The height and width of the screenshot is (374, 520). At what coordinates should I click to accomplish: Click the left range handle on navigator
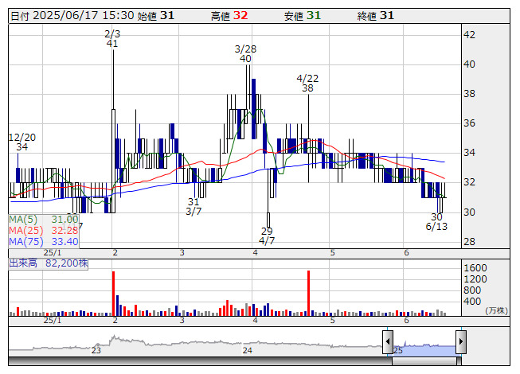click(388, 342)
